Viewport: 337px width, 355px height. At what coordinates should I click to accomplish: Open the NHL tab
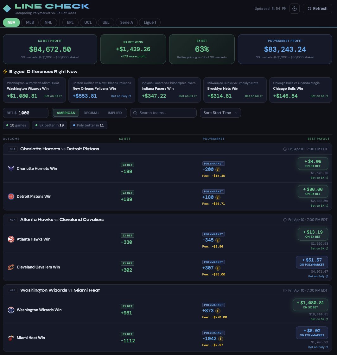[x=48, y=23]
